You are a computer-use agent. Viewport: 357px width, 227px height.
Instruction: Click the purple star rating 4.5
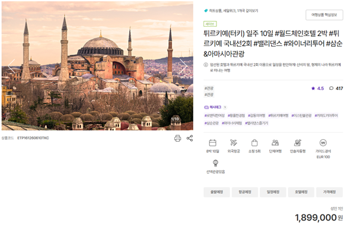tap(318, 88)
